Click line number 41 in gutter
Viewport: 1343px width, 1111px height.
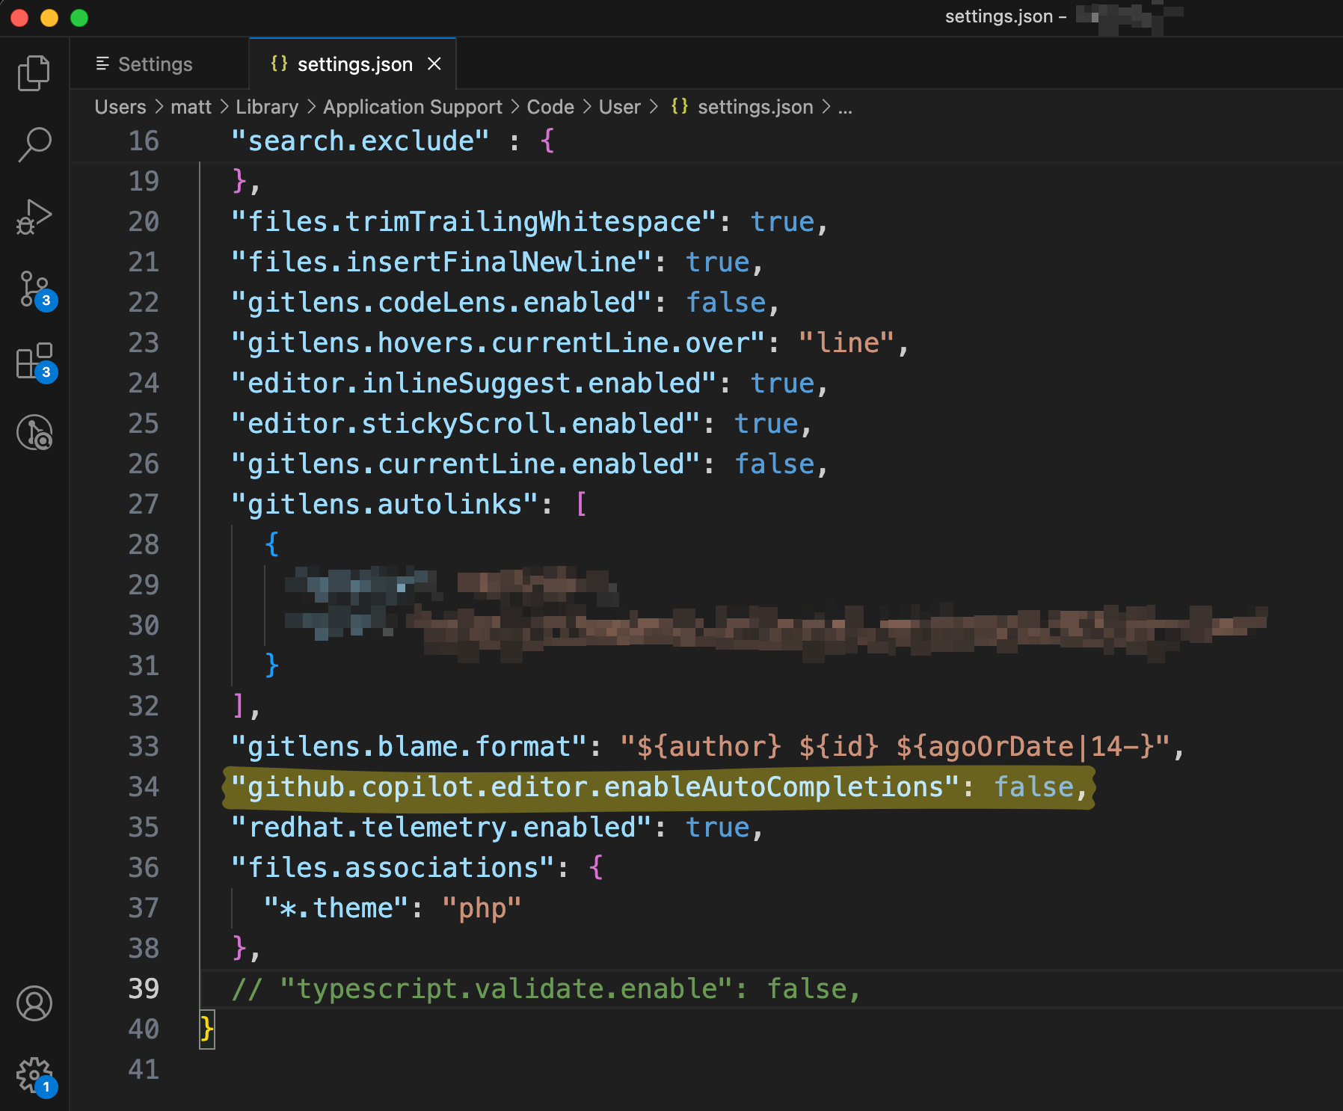[x=144, y=1070]
